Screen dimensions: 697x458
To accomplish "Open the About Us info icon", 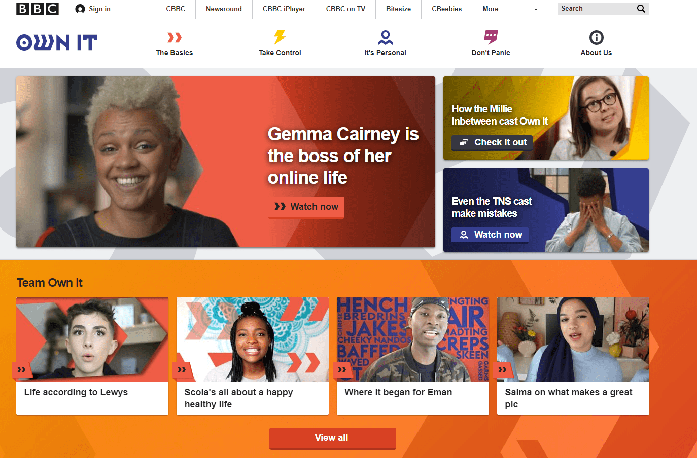I will (x=597, y=37).
